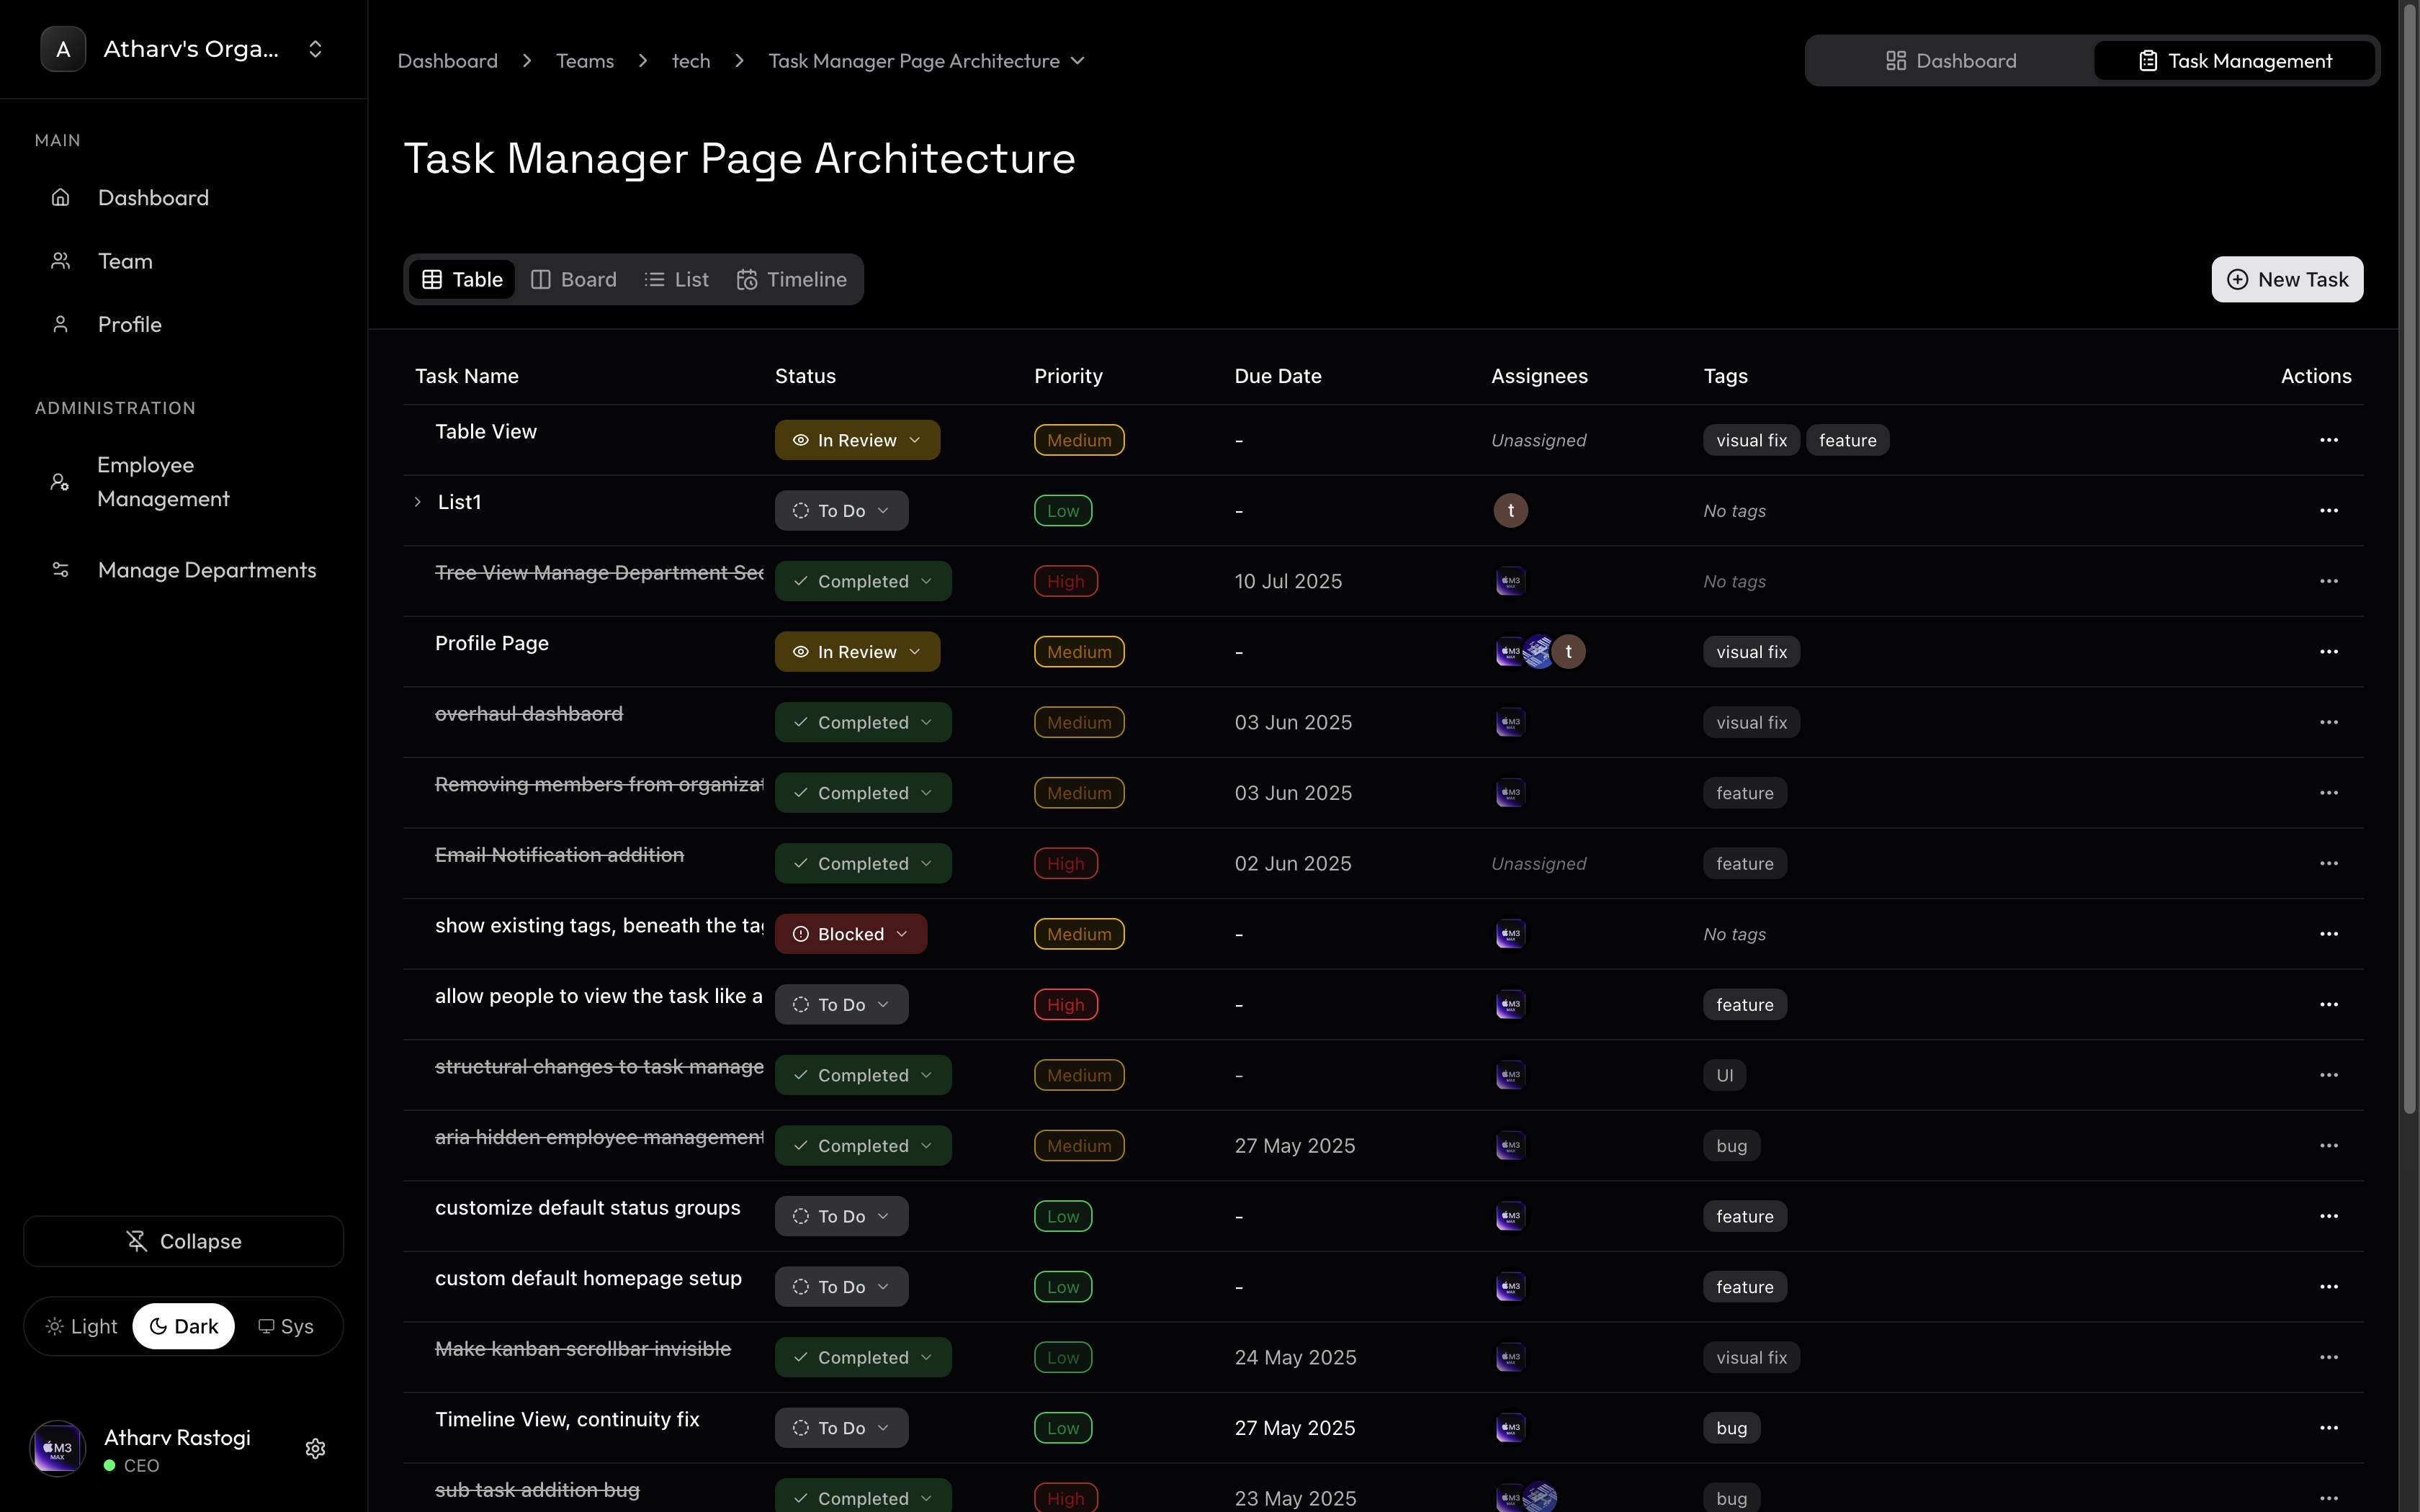
Task: Click the 't' assignee avatar on List1
Action: click(x=1510, y=511)
